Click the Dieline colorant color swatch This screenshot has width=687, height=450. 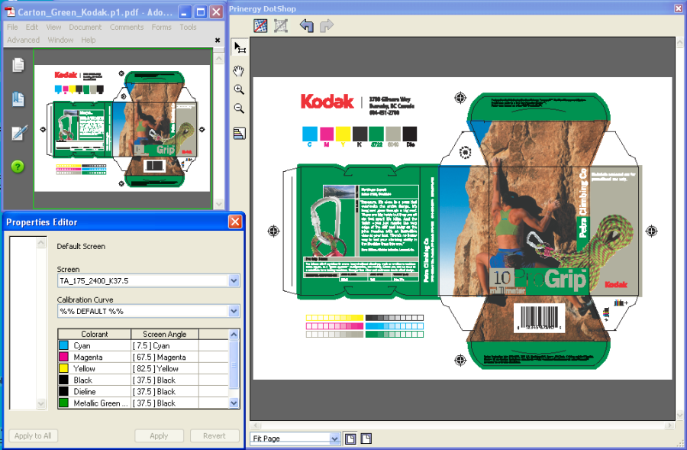pyautogui.click(x=64, y=391)
